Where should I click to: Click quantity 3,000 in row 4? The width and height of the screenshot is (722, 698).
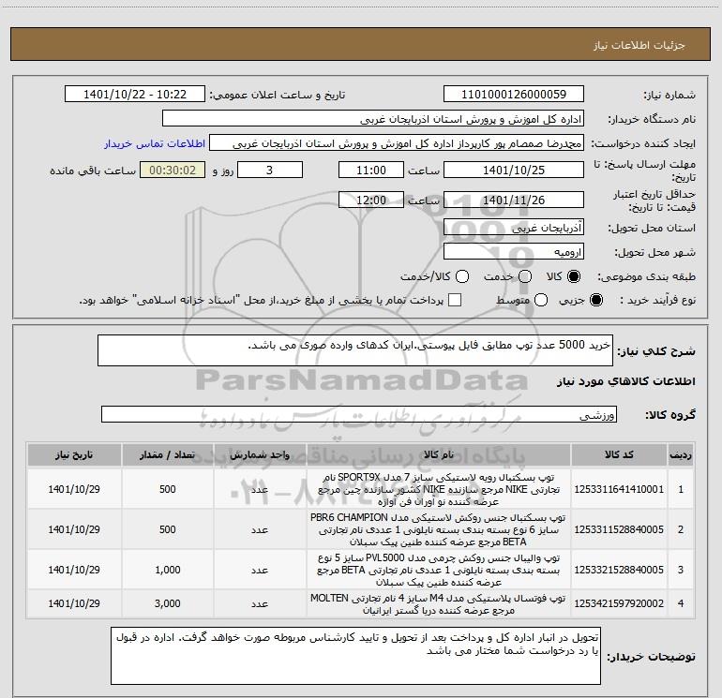pyautogui.click(x=167, y=603)
